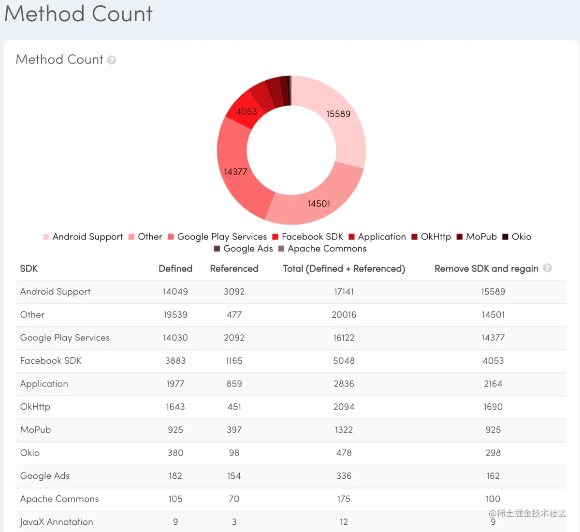The width and height of the screenshot is (580, 532).
Task: Click the Application legend swatch
Action: [x=352, y=237]
